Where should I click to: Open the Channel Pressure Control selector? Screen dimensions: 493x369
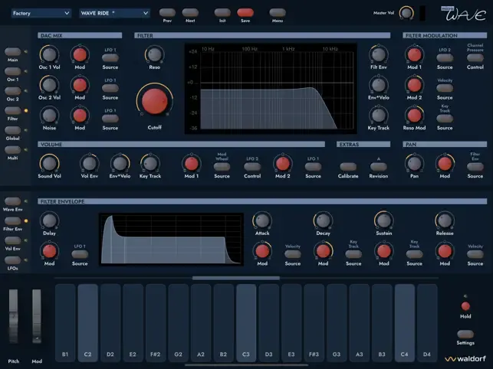[x=475, y=57]
